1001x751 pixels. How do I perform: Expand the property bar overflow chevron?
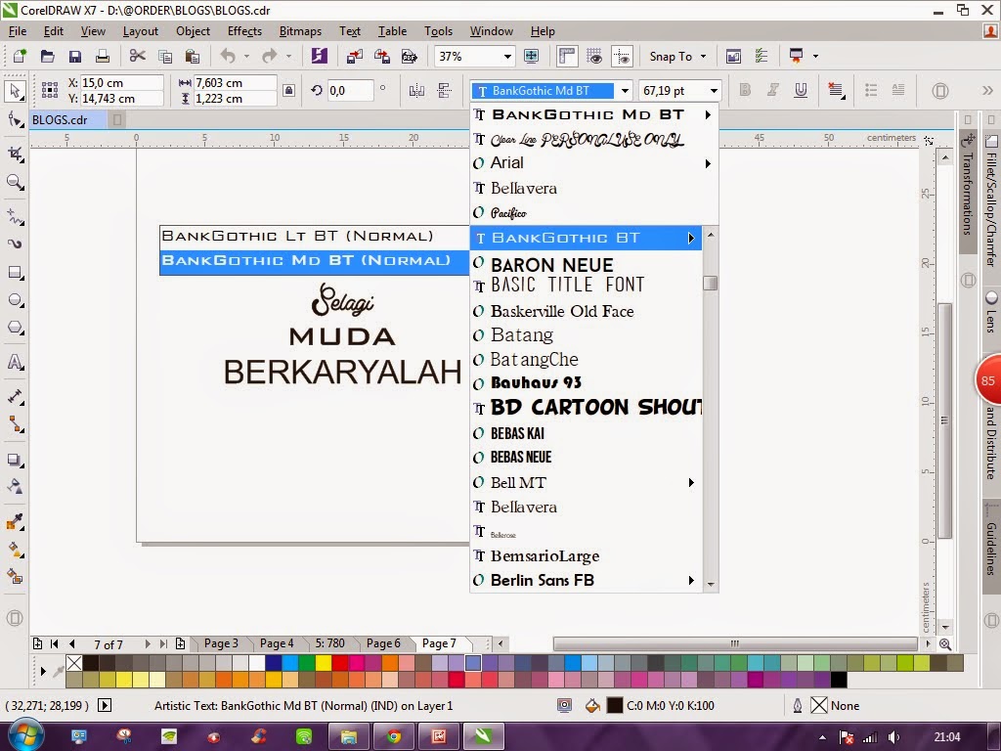click(x=987, y=91)
